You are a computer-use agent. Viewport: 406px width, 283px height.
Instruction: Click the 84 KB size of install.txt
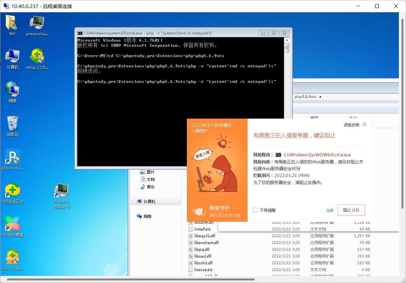(x=364, y=229)
